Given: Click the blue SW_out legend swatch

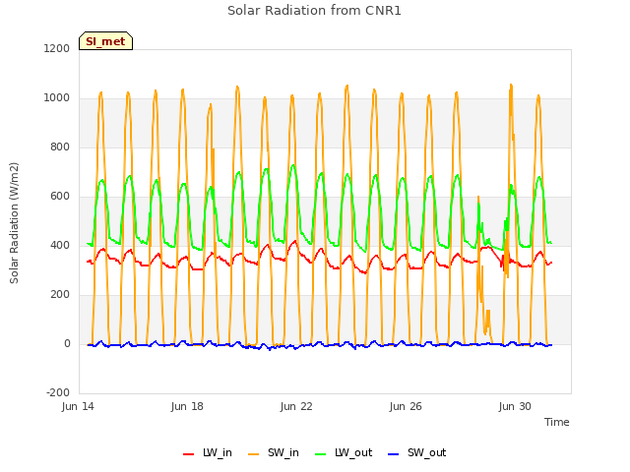Looking at the screenshot, I should coord(394,454).
